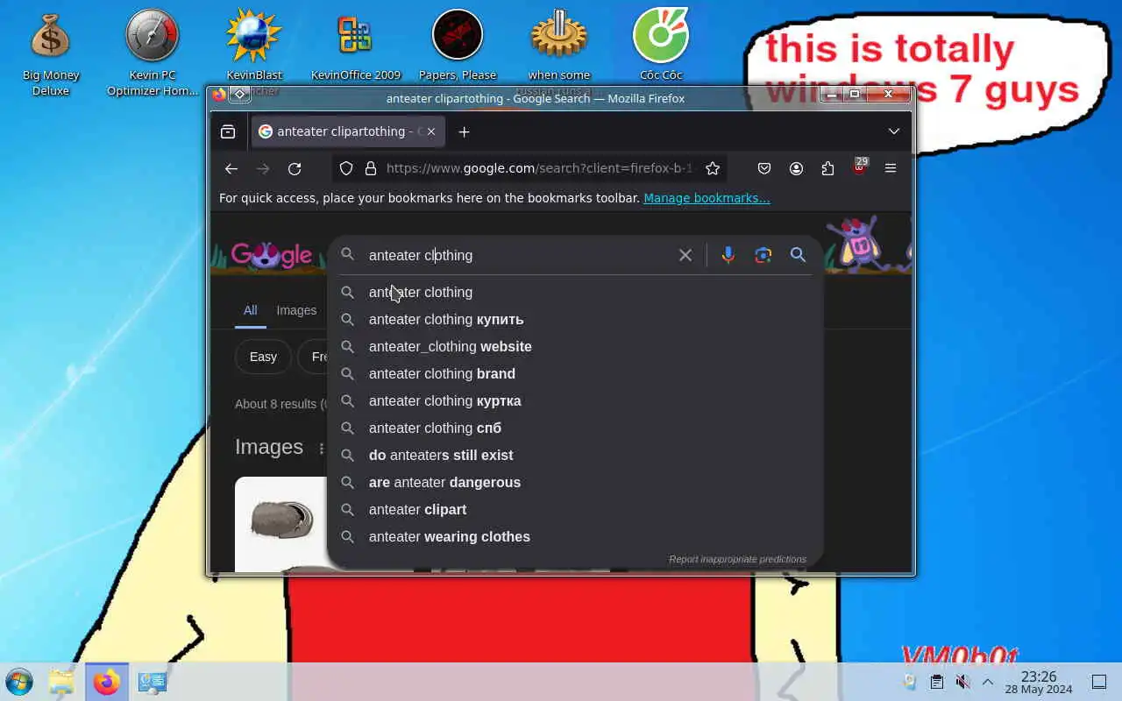
Task: Click the clock showing 23:26
Action: 1039,682
